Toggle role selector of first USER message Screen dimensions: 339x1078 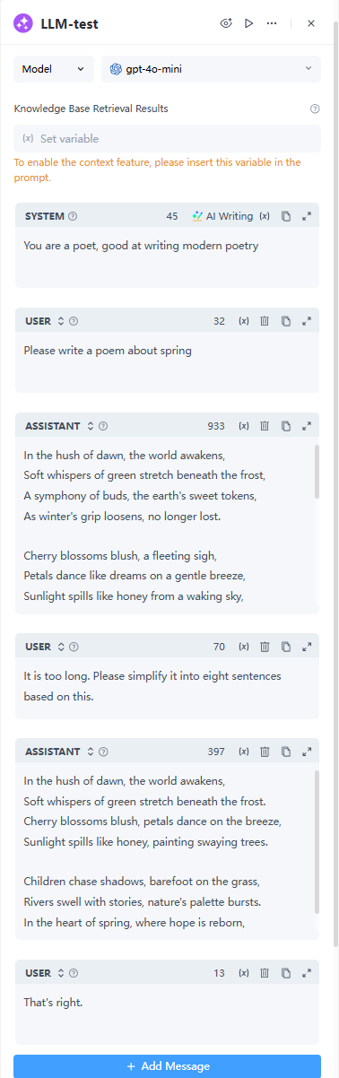61,321
